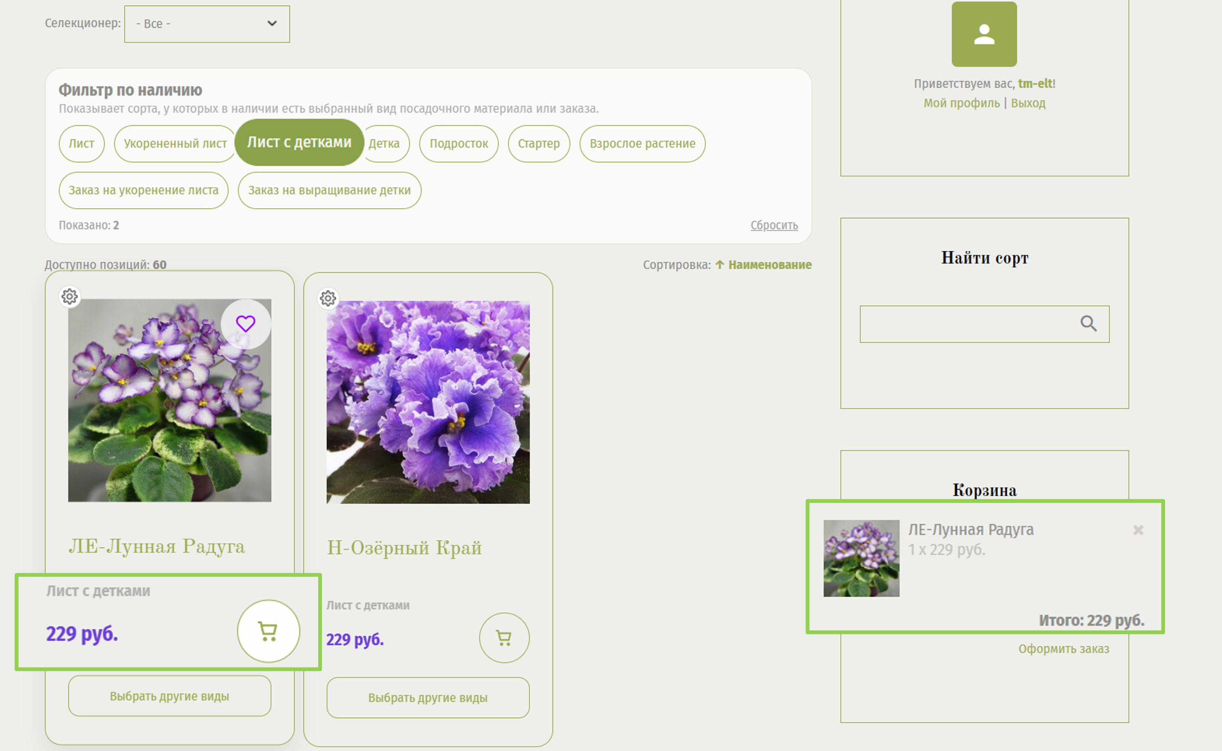Image resolution: width=1222 pixels, height=751 pixels.
Task: Open Мой профиль link
Action: point(962,103)
